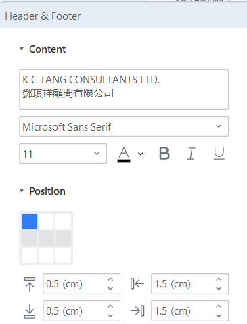Screen dimensions: 247x324
Task: Open the Microsoft Sans Serif font dropdown
Action: [124, 126]
